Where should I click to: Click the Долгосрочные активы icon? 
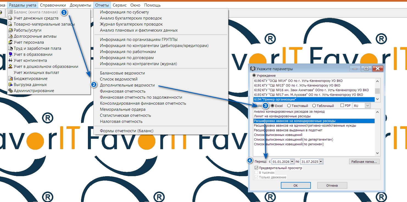11,36
